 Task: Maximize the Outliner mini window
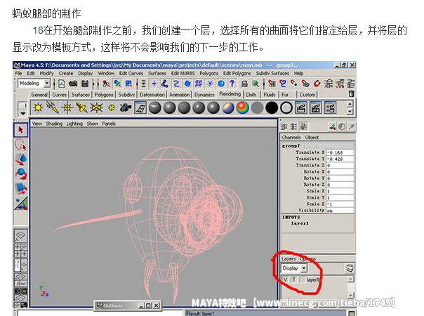(148, 305)
